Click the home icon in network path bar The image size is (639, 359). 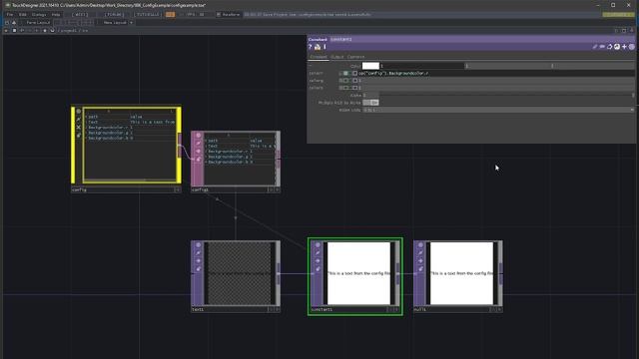pyautogui.click(x=45, y=31)
